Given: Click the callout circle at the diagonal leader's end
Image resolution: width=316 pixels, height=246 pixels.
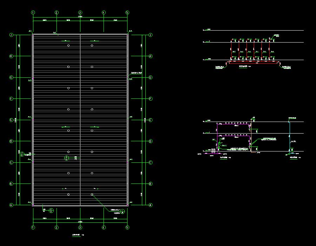Looking at the screenshot, I should click(123, 211).
